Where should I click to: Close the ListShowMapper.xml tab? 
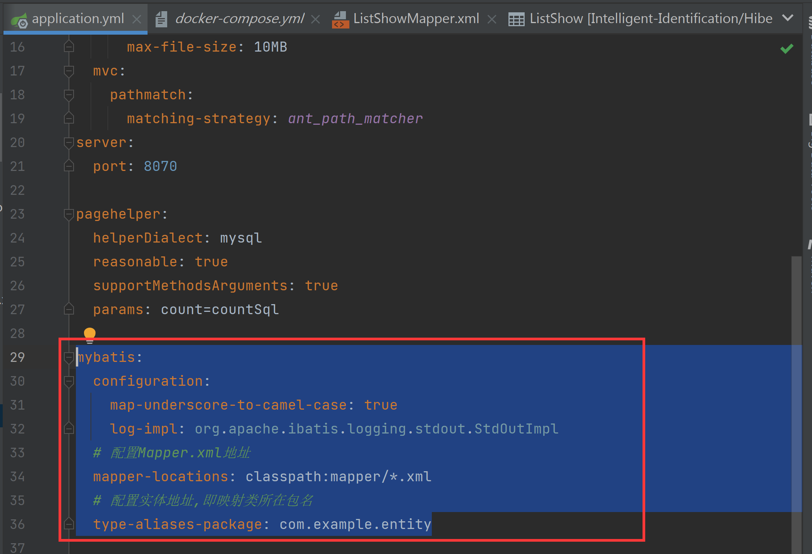click(492, 19)
